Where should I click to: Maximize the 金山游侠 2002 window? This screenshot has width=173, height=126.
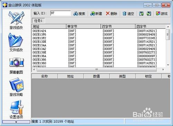pyautogui.click(x=157, y=5)
